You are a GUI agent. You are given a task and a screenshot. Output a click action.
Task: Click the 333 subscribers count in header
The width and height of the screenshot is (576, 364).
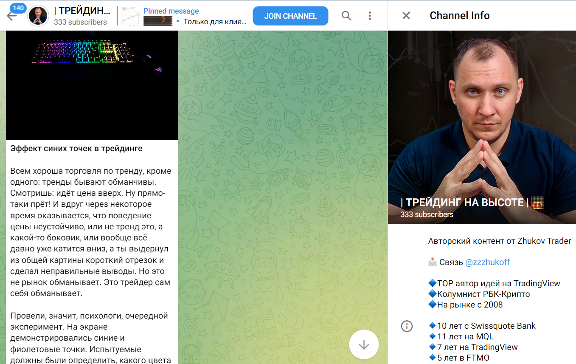(80, 22)
